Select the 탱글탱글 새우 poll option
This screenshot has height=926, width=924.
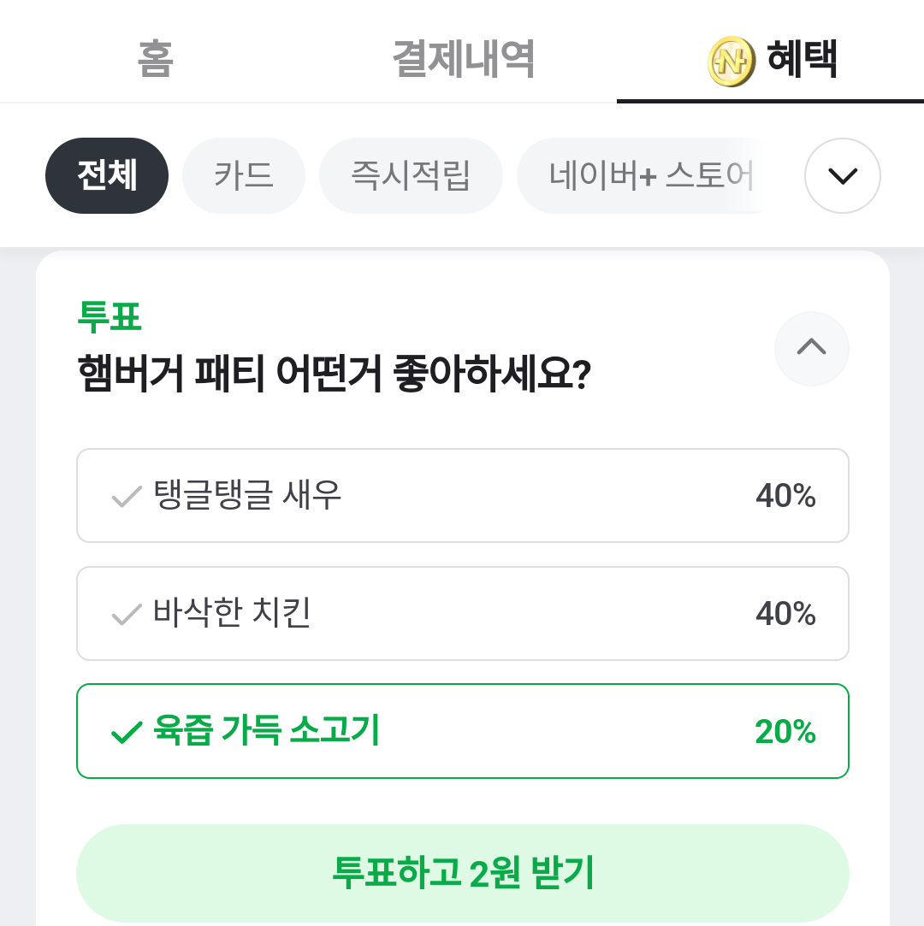[462, 496]
